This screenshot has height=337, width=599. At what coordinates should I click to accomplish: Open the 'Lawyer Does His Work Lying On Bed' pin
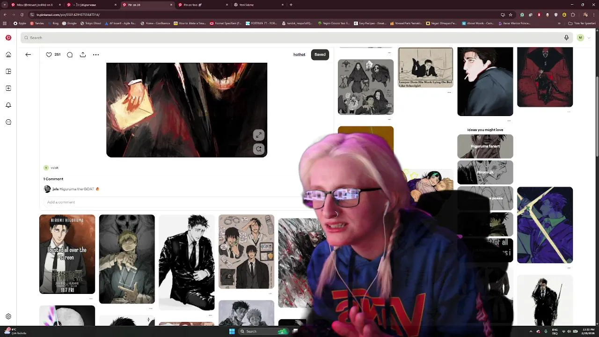[x=425, y=67]
